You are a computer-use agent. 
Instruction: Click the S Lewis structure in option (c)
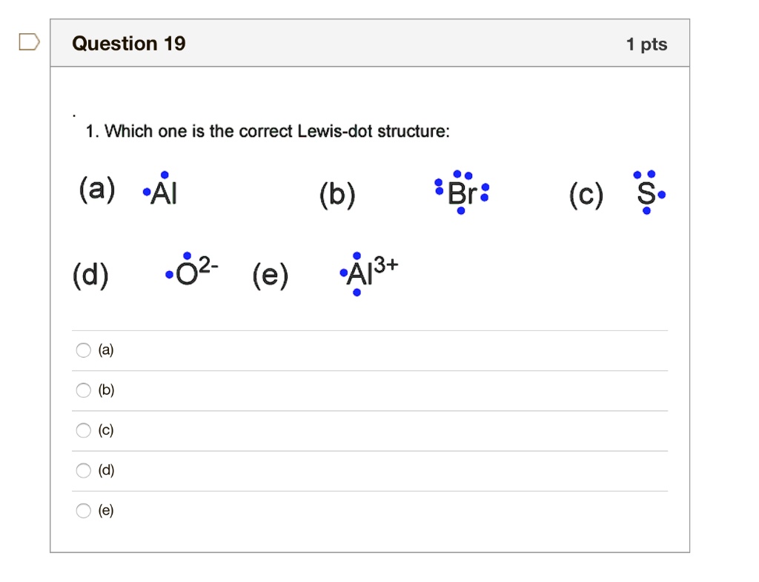pos(647,193)
